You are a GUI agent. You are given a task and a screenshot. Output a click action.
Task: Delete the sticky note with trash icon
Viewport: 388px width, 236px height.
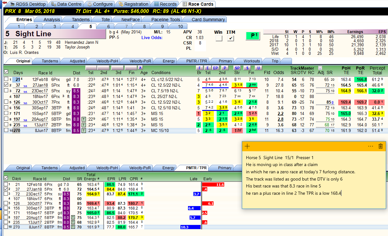click(380, 146)
